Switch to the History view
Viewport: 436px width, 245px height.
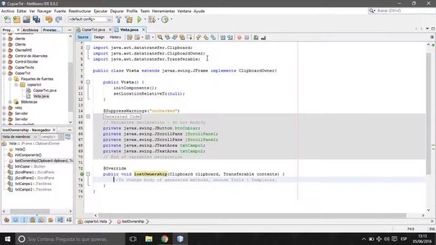pos(115,37)
